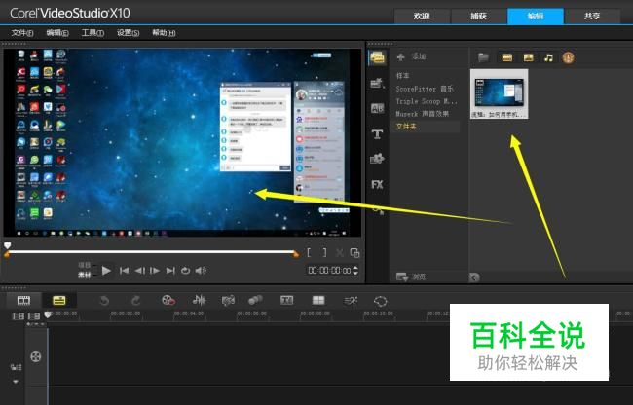Click the orange end trim marker

[296, 254]
